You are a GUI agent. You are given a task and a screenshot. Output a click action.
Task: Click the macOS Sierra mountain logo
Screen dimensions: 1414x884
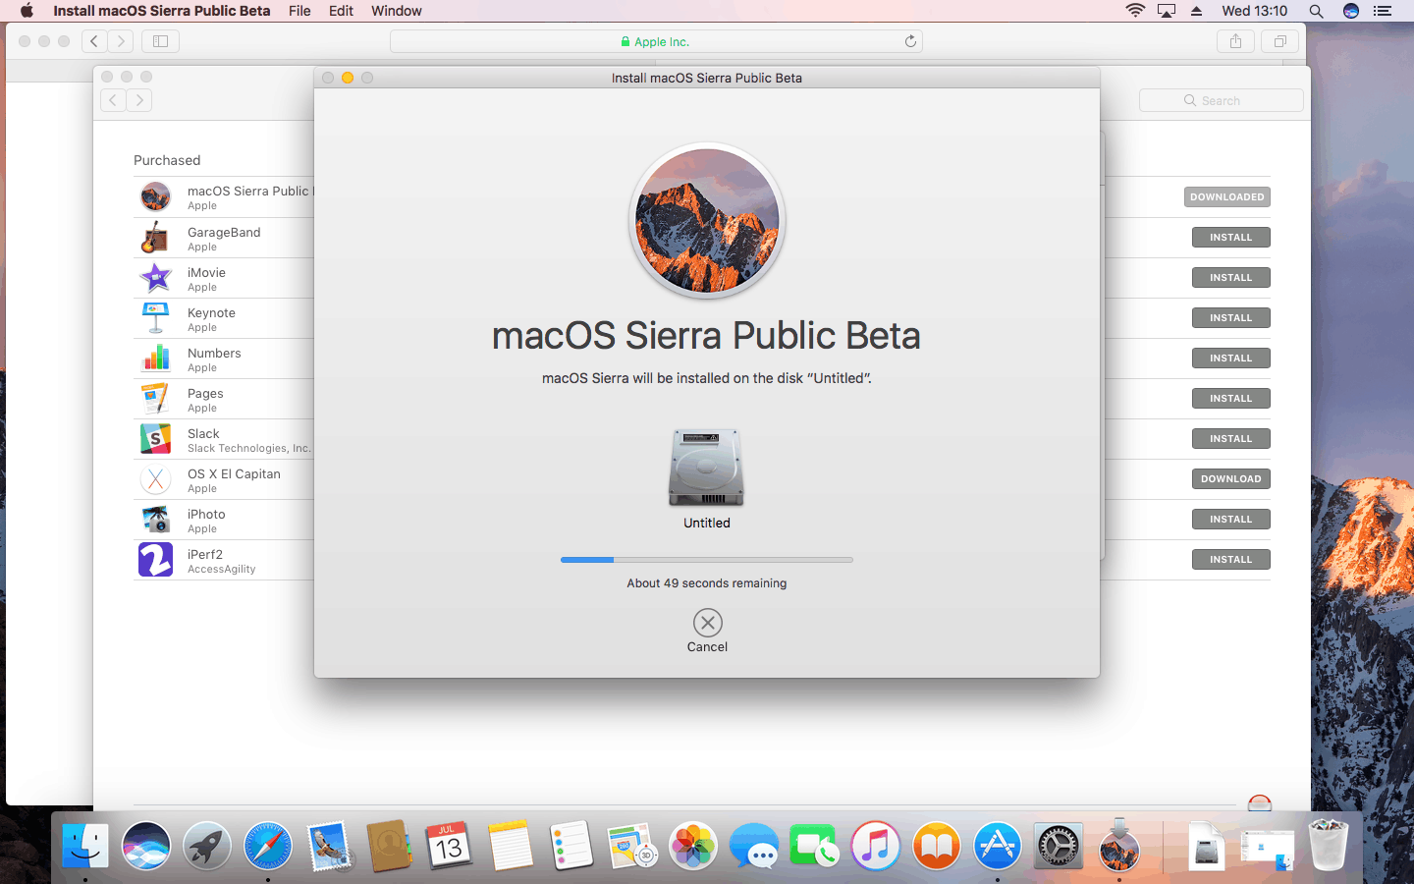[707, 221]
